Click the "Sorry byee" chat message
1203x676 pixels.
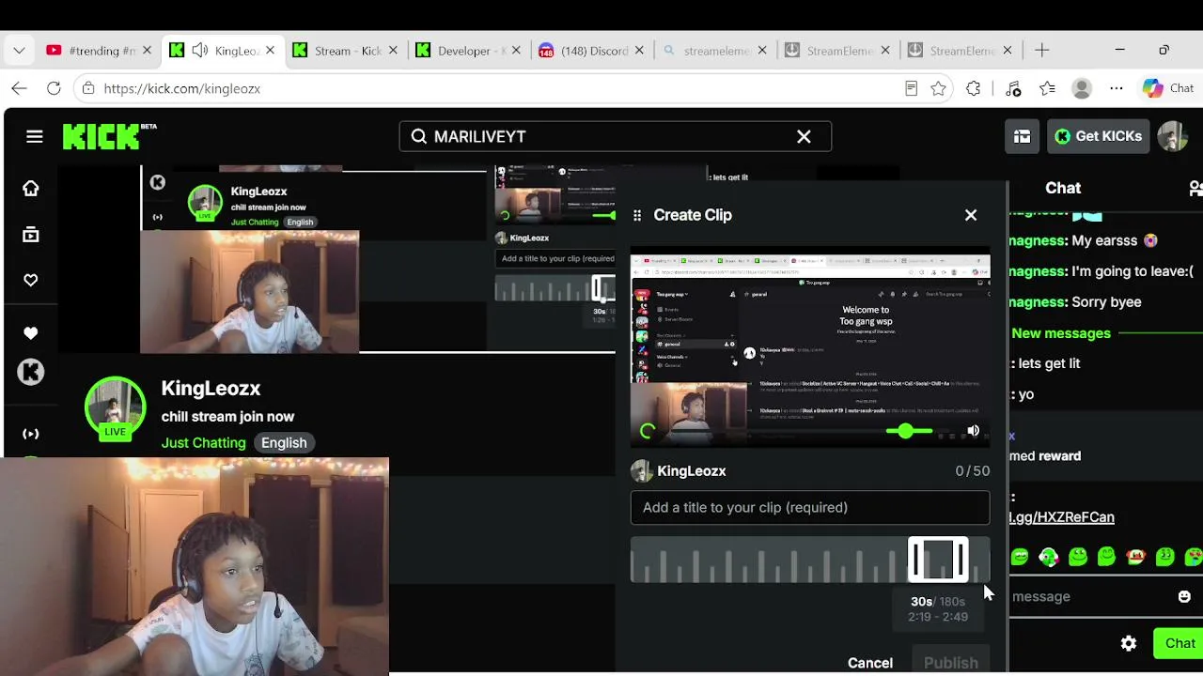point(1106,302)
